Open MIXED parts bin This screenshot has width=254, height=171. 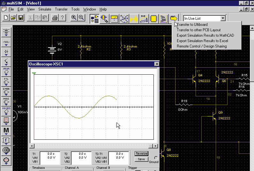6,111
